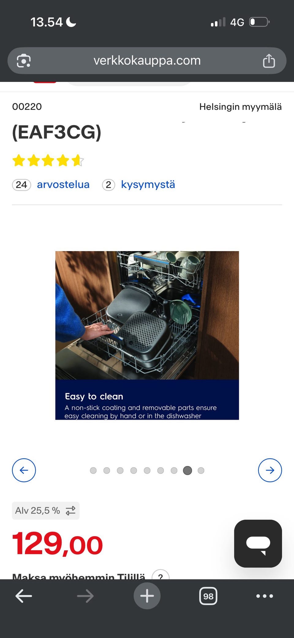Jump to the last carousel dot

pos(201,470)
